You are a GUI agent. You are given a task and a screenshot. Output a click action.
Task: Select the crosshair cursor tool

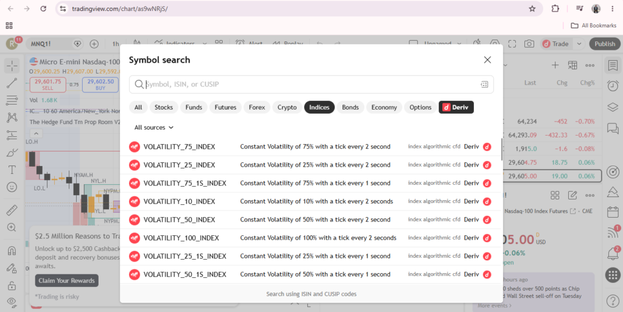point(12,66)
